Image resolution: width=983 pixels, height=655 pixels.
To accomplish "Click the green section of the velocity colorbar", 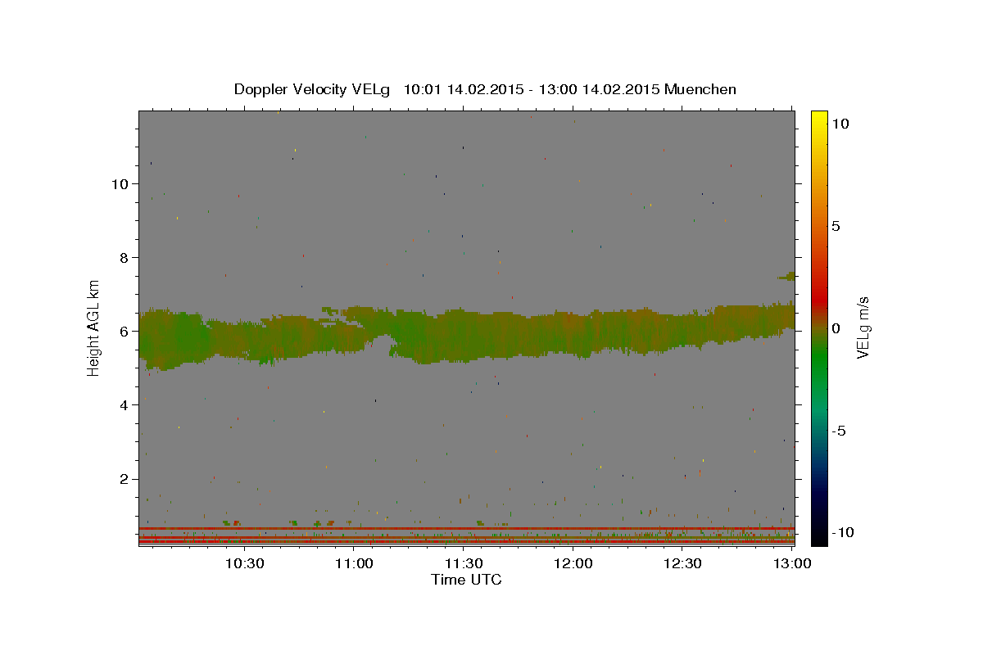I will click(x=819, y=360).
